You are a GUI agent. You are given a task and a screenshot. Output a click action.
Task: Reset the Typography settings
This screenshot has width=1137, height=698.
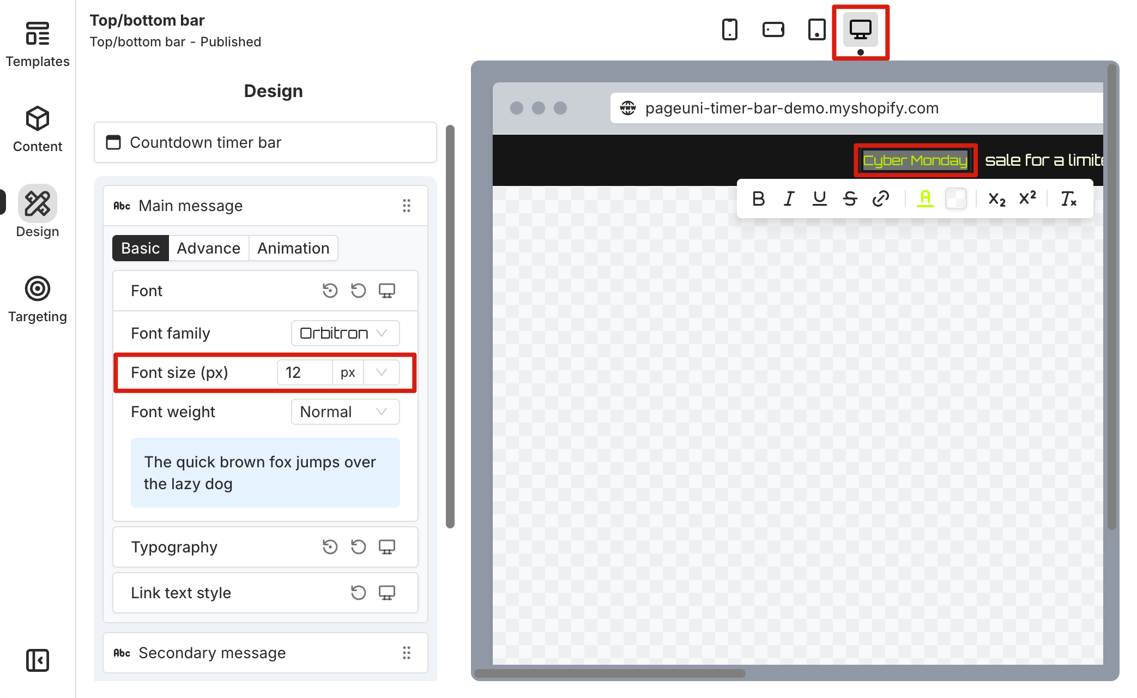point(358,547)
